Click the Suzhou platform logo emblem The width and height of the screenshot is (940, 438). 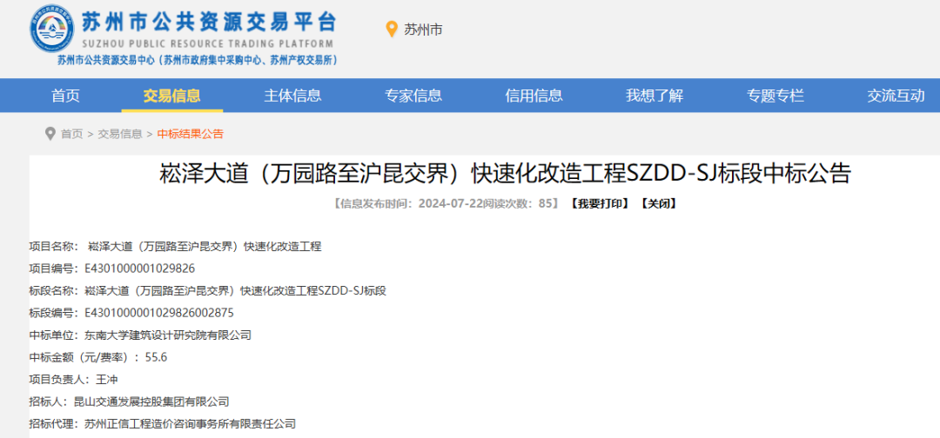point(52,29)
